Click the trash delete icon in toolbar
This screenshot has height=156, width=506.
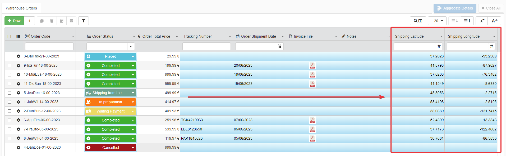point(52,21)
